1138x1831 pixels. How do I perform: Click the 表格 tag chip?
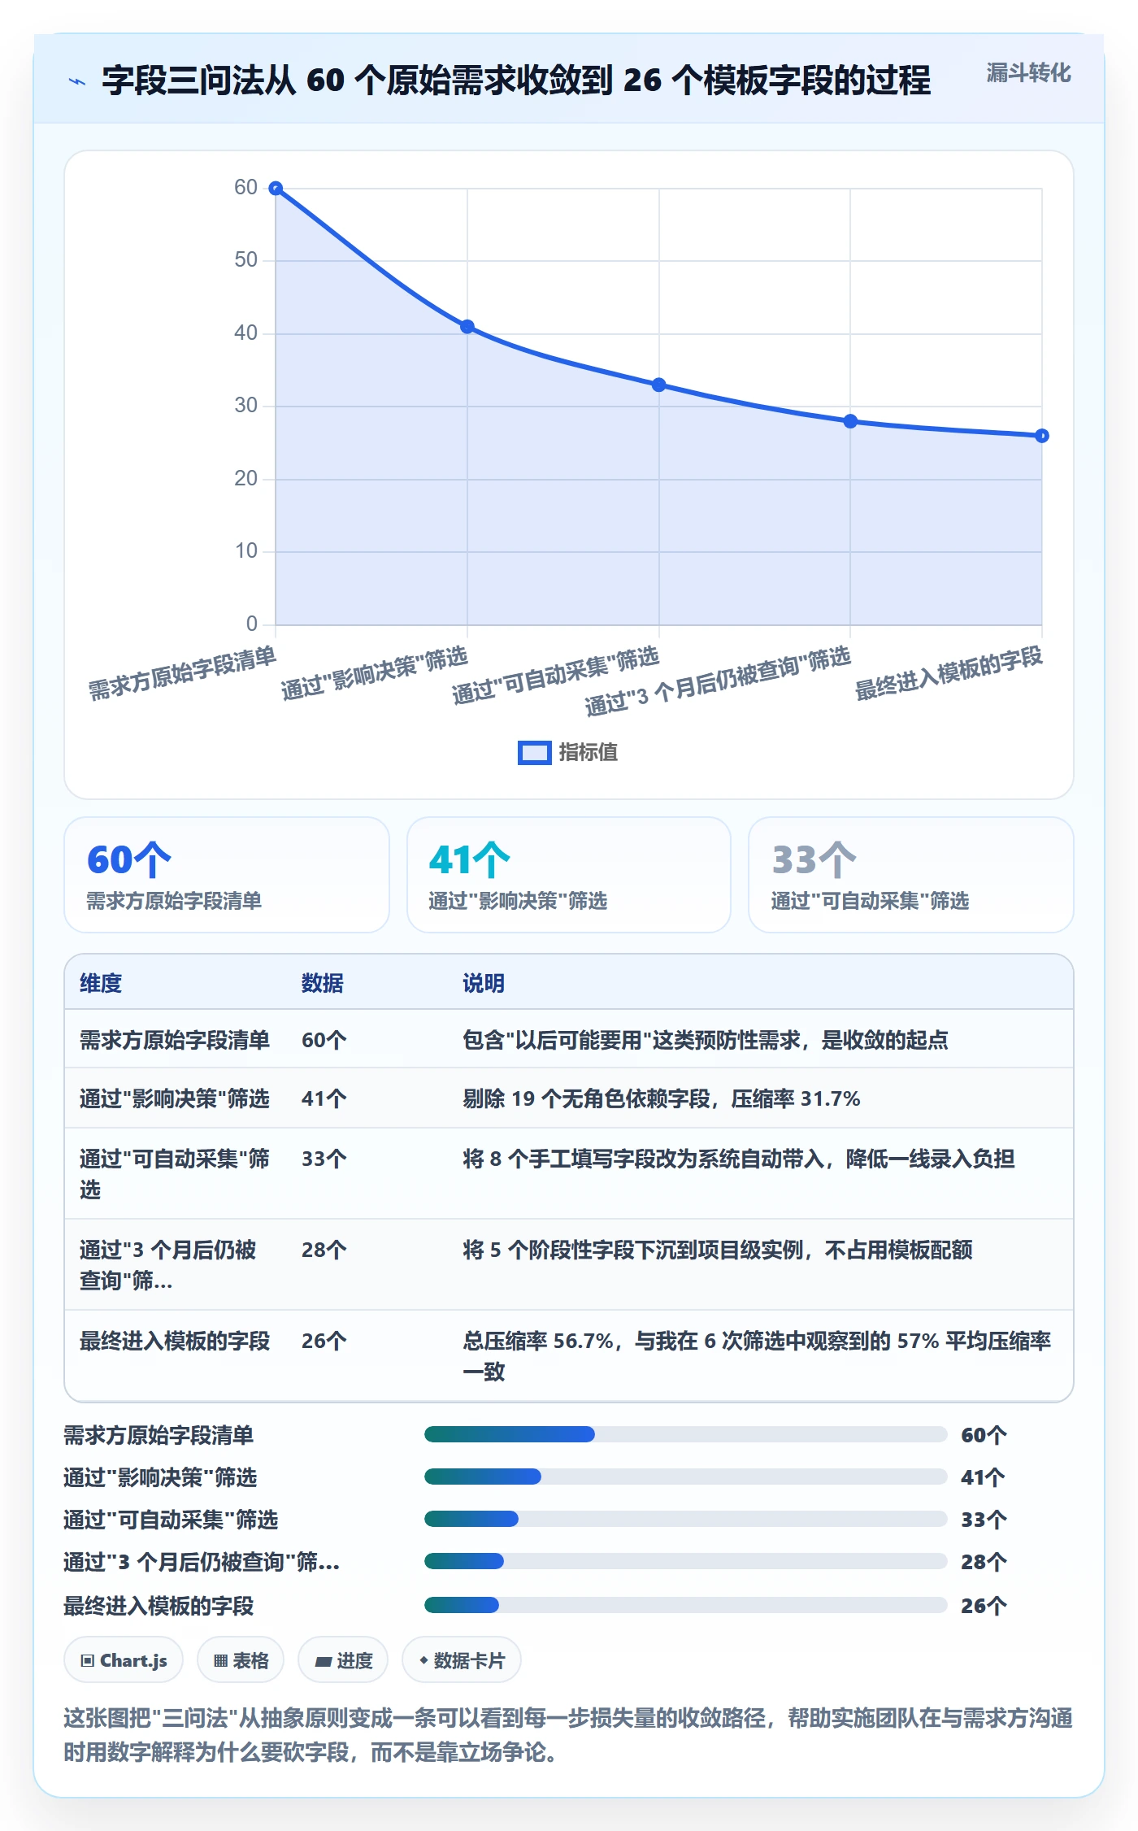click(241, 1660)
